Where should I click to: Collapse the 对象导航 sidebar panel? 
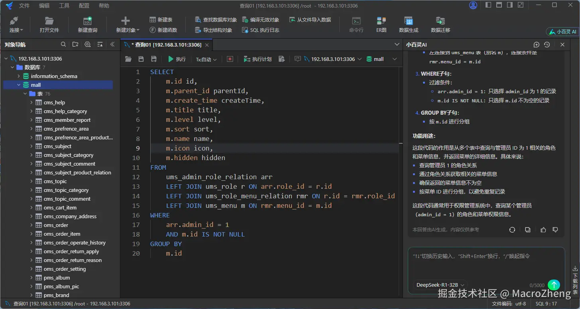coord(112,45)
